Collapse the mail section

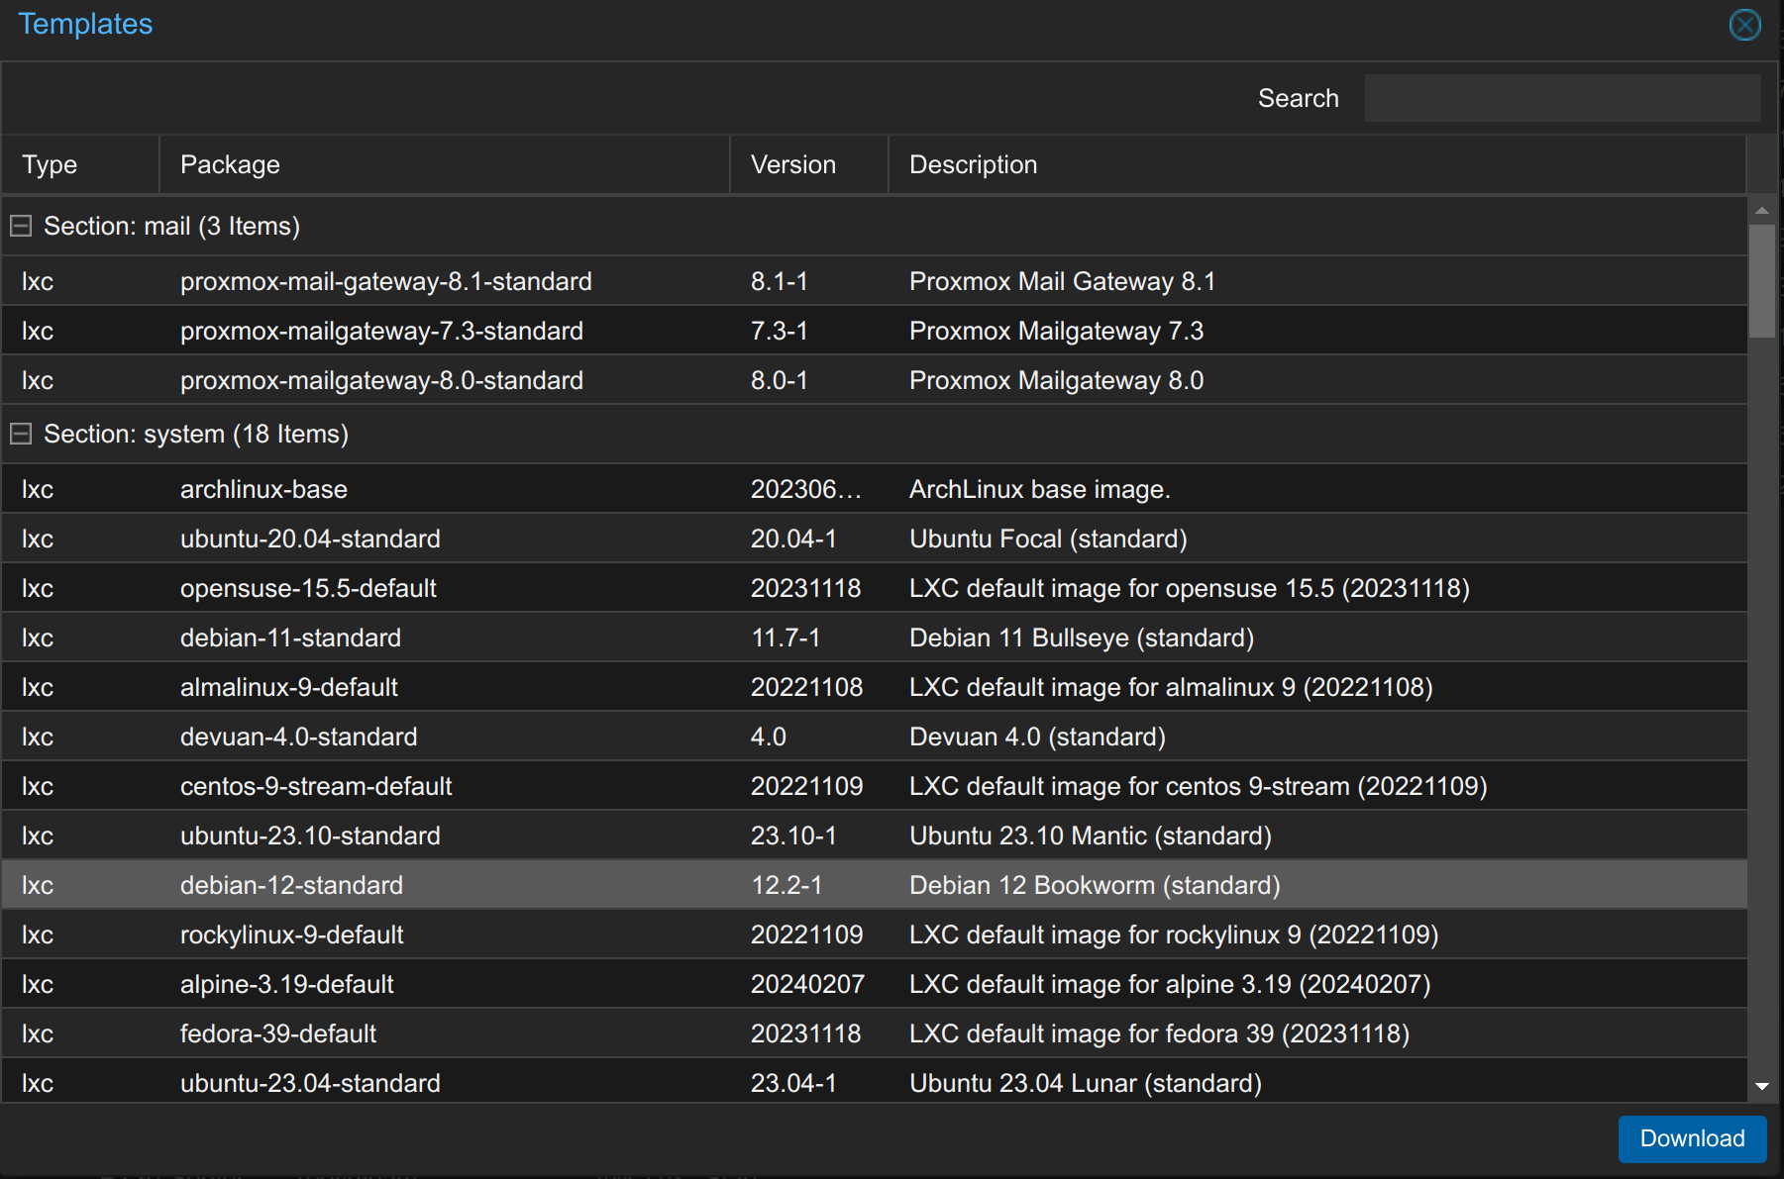[21, 227]
